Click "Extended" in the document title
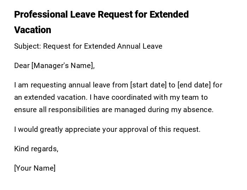The width and height of the screenshot is (247, 190). point(169,15)
